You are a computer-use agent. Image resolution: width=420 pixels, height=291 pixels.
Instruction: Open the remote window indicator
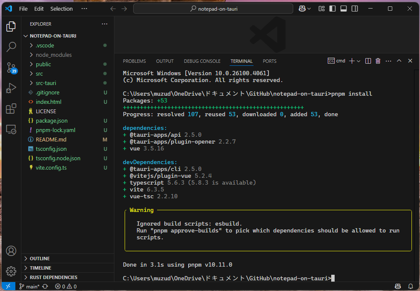8,286
